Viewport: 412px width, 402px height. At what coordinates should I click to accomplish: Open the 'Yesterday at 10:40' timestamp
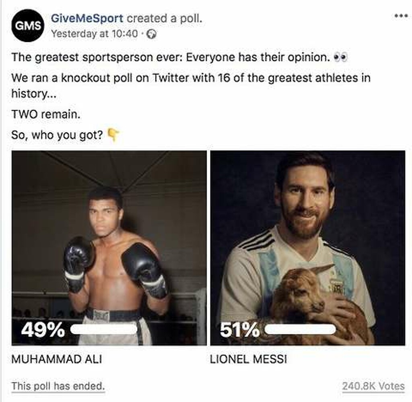(x=94, y=34)
